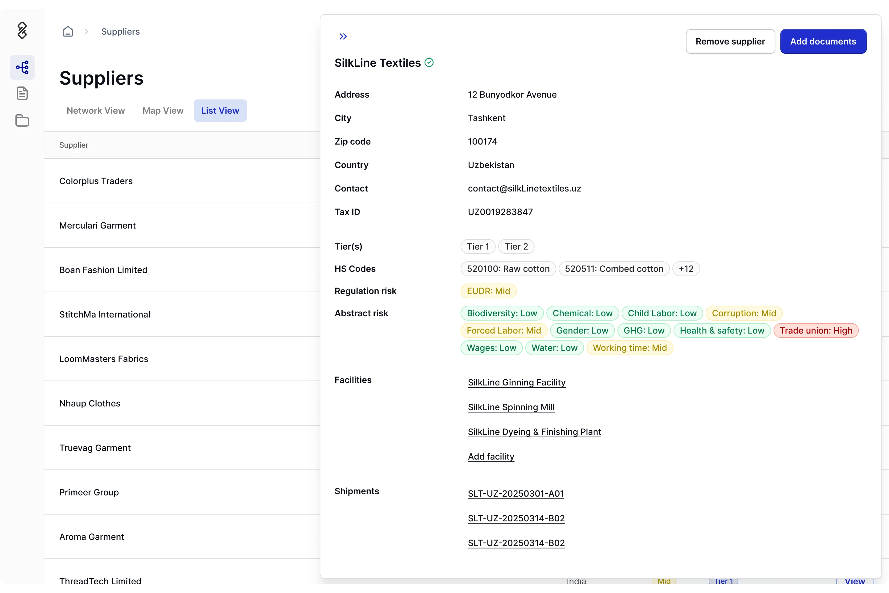Click the Suppliers breadcrumb link
Image resolution: width=889 pixels, height=593 pixels.
tap(120, 32)
